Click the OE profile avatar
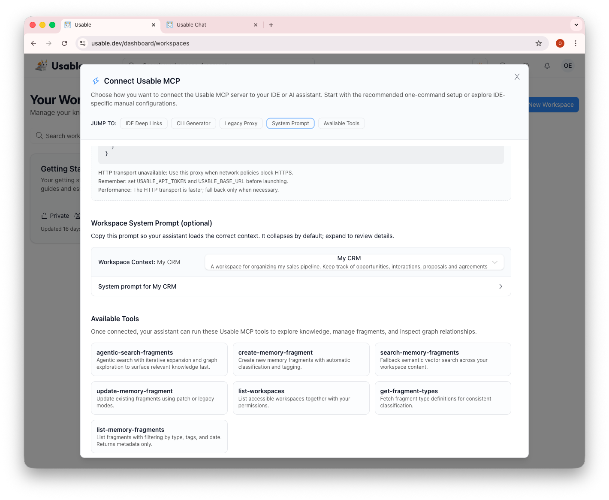This screenshot has width=609, height=500. pyautogui.click(x=568, y=66)
